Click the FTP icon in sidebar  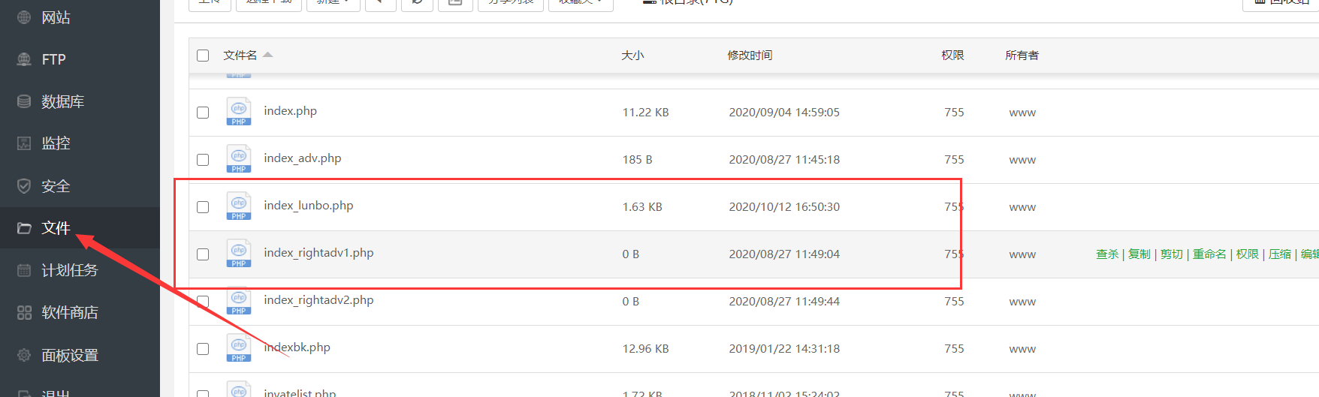pyautogui.click(x=24, y=59)
